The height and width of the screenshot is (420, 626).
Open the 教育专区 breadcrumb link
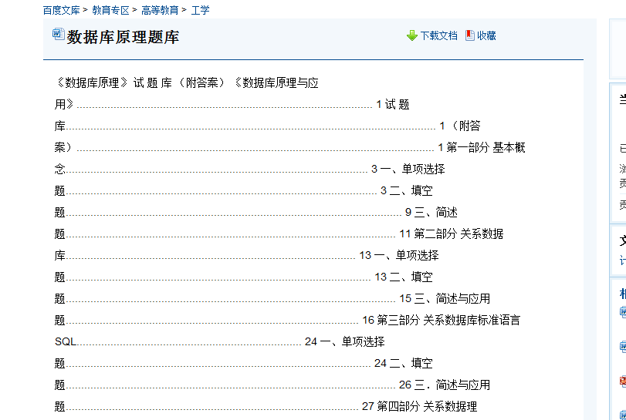click(x=110, y=10)
